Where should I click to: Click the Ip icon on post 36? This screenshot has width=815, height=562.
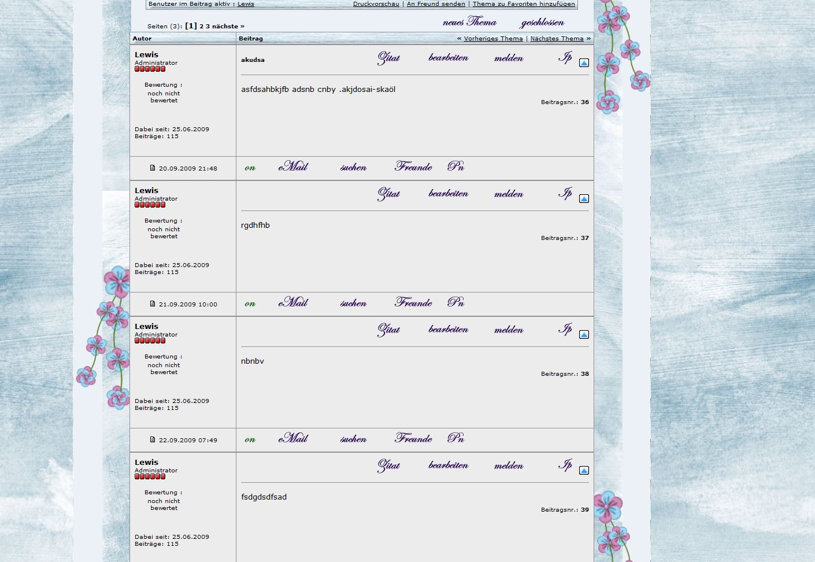(x=565, y=57)
